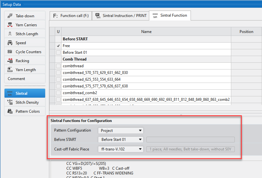
Task: Open the Take-down settings icon
Action: (x=10, y=16)
